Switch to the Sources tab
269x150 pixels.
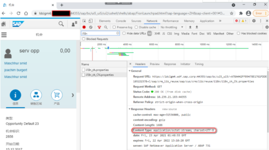tap(136, 21)
